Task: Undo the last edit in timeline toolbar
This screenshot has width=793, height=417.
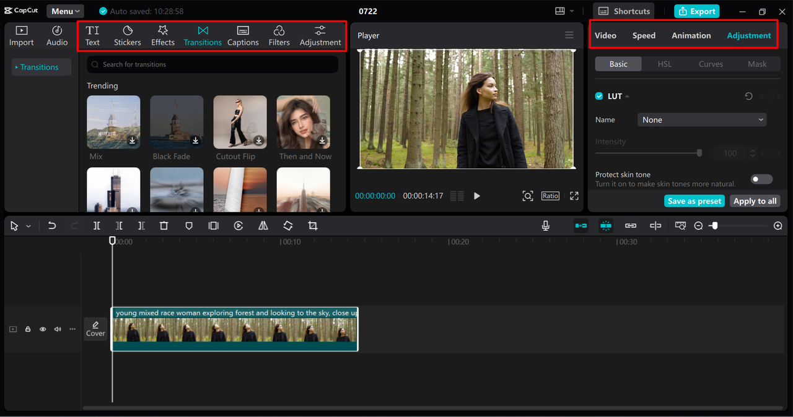Action: (x=52, y=226)
